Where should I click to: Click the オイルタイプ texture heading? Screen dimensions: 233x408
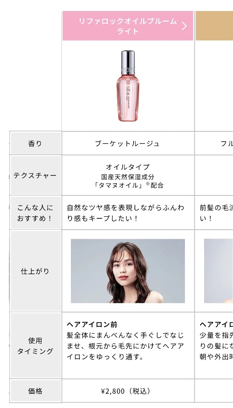[127, 167]
